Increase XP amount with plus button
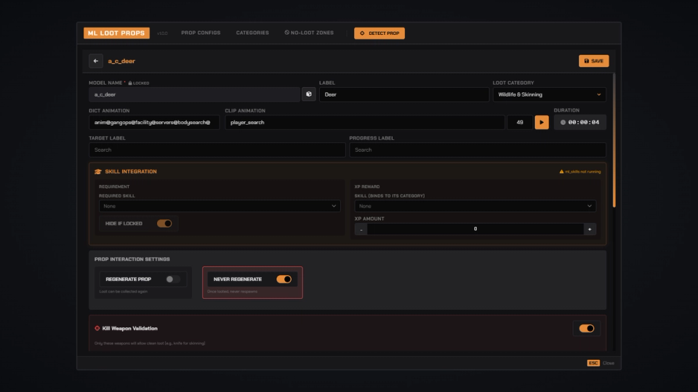The width and height of the screenshot is (698, 392). pyautogui.click(x=590, y=229)
